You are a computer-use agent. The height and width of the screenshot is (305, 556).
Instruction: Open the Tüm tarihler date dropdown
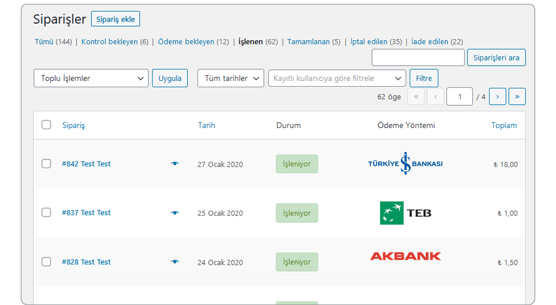pos(231,78)
